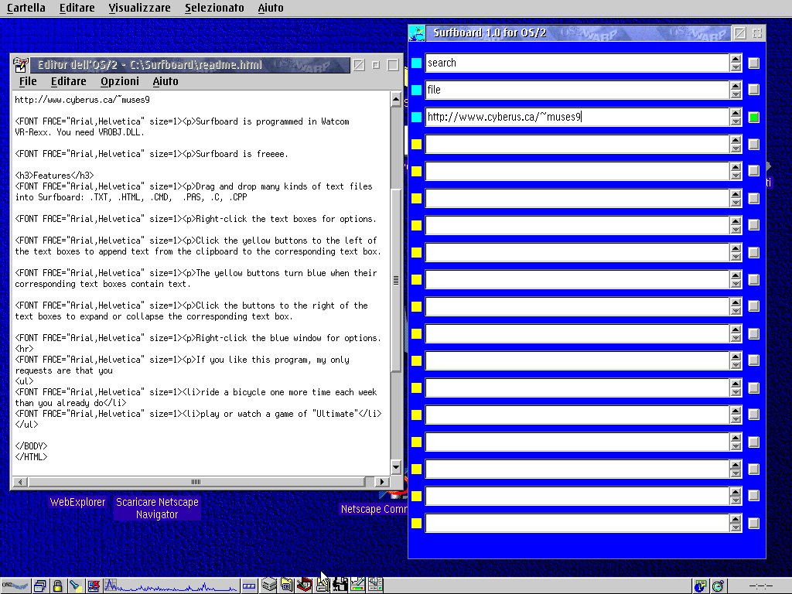This screenshot has height=594, width=792.
Task: Click the notepad icon in the Editor title bar
Action: (x=19, y=65)
